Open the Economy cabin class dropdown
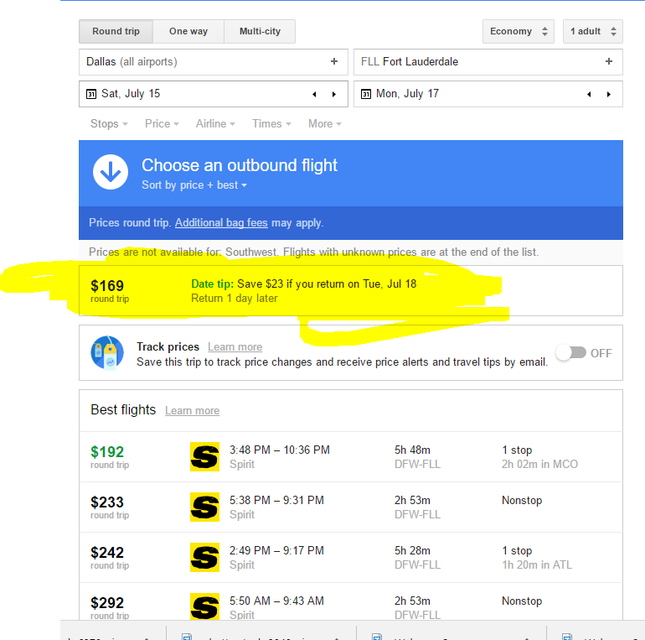 pyautogui.click(x=519, y=31)
